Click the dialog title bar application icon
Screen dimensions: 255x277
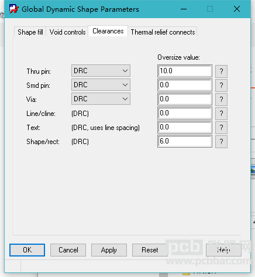14,9
